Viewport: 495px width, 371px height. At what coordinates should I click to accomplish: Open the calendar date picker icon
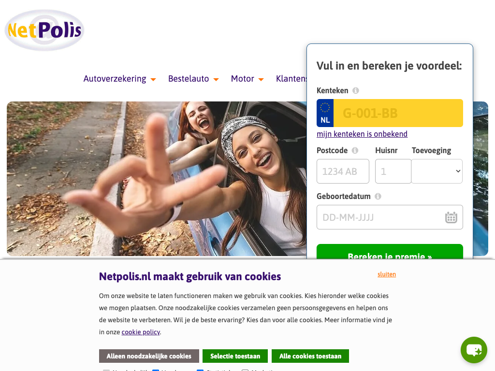(451, 217)
